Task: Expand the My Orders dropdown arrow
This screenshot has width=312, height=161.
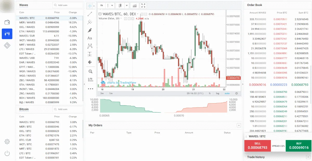Action: (239, 125)
